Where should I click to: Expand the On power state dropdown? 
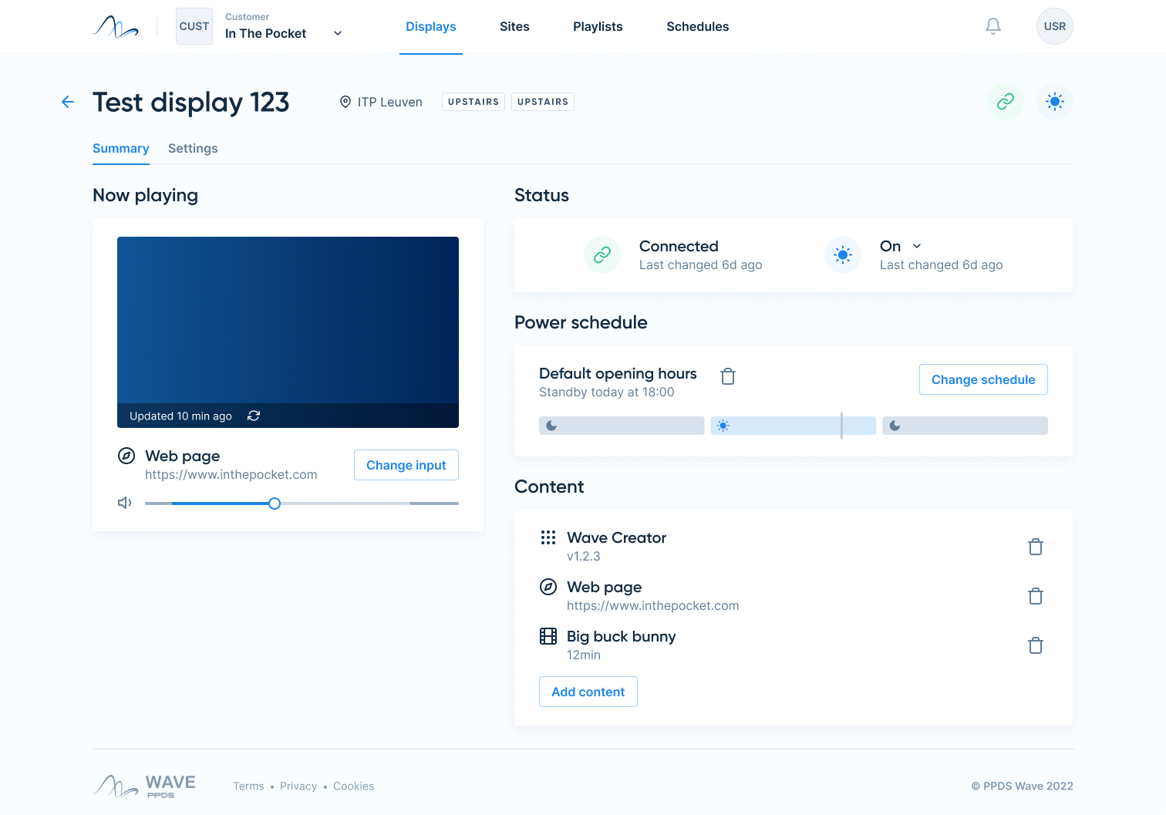(916, 246)
